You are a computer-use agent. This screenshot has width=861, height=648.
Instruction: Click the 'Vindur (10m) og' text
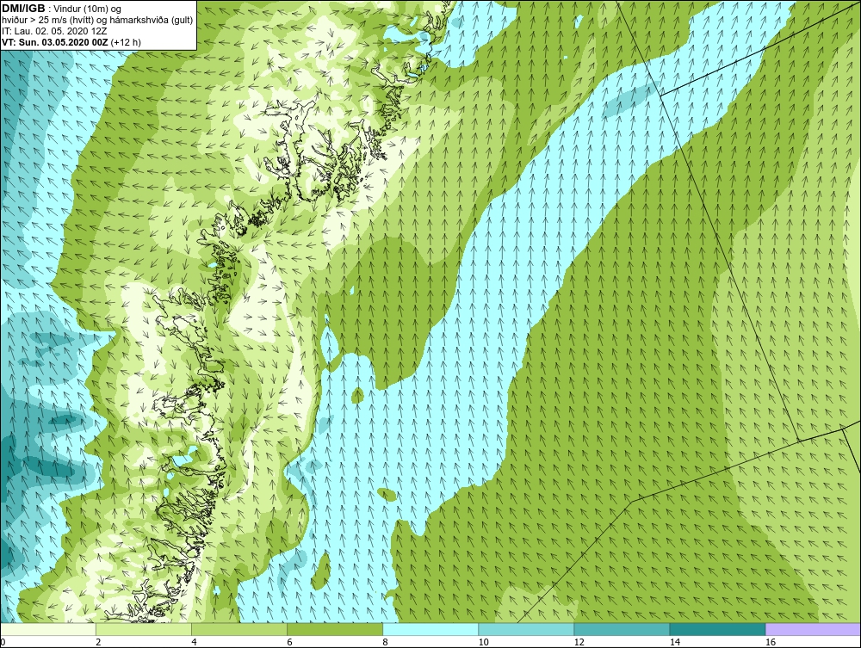point(87,9)
